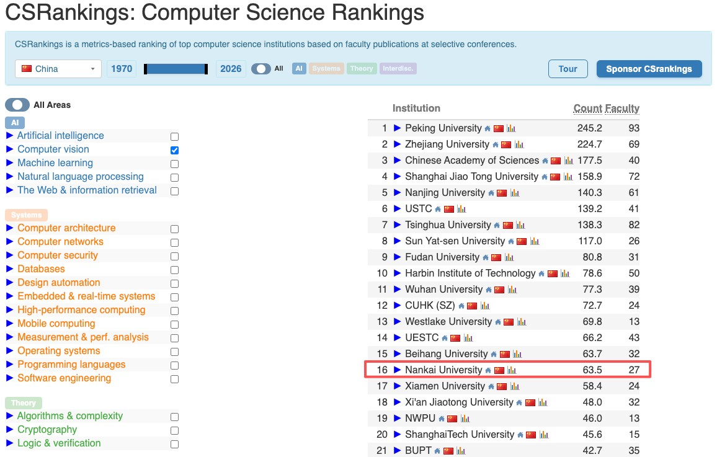Viewport: 717px width, 457px height.
Task: Select the Theory category tag in the header
Action: [x=362, y=69]
